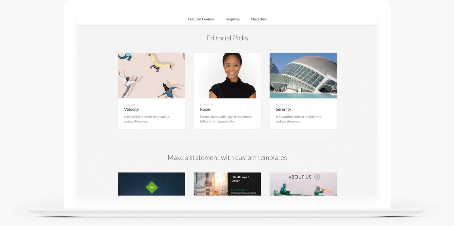The height and width of the screenshot is (226, 454).
Task: Click the green diamond Hello badge
Action: [x=152, y=187]
